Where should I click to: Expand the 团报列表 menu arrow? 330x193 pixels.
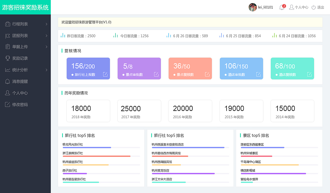tap(47, 35)
